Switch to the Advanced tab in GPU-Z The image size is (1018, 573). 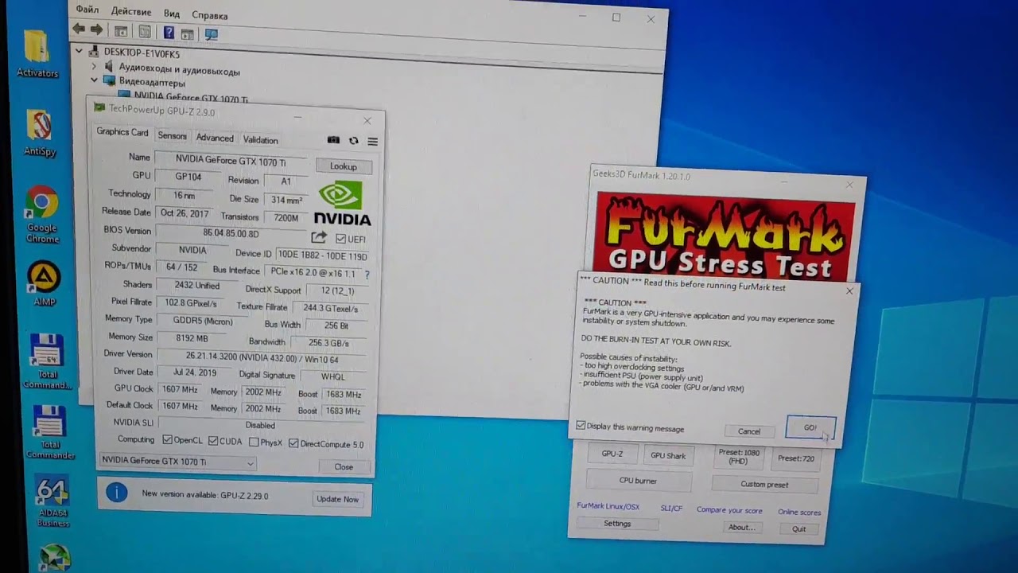(x=215, y=138)
